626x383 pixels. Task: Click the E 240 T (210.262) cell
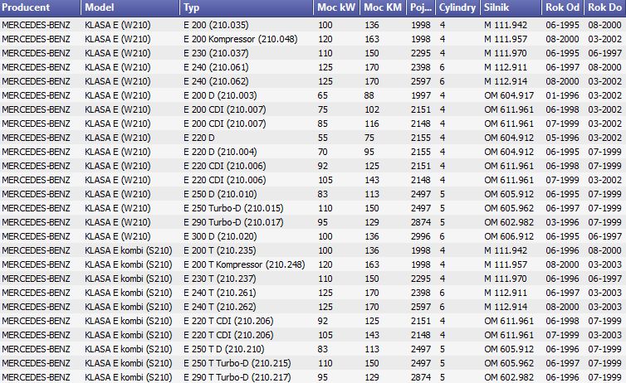tap(220, 307)
